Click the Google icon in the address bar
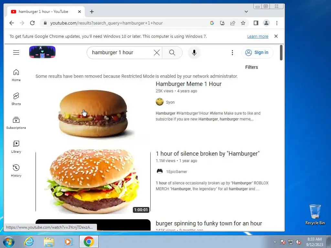The height and width of the screenshot is (248, 331). click(x=212, y=23)
